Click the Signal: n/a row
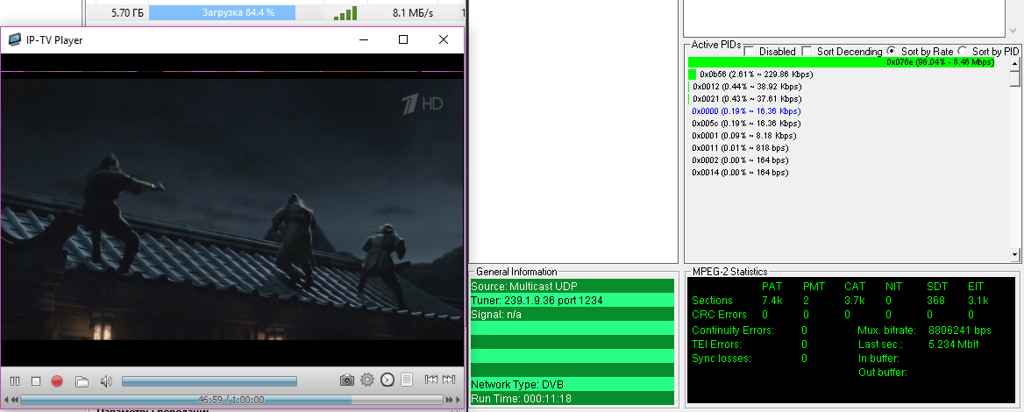Viewport: 1024px width, 412px height. click(x=572, y=315)
